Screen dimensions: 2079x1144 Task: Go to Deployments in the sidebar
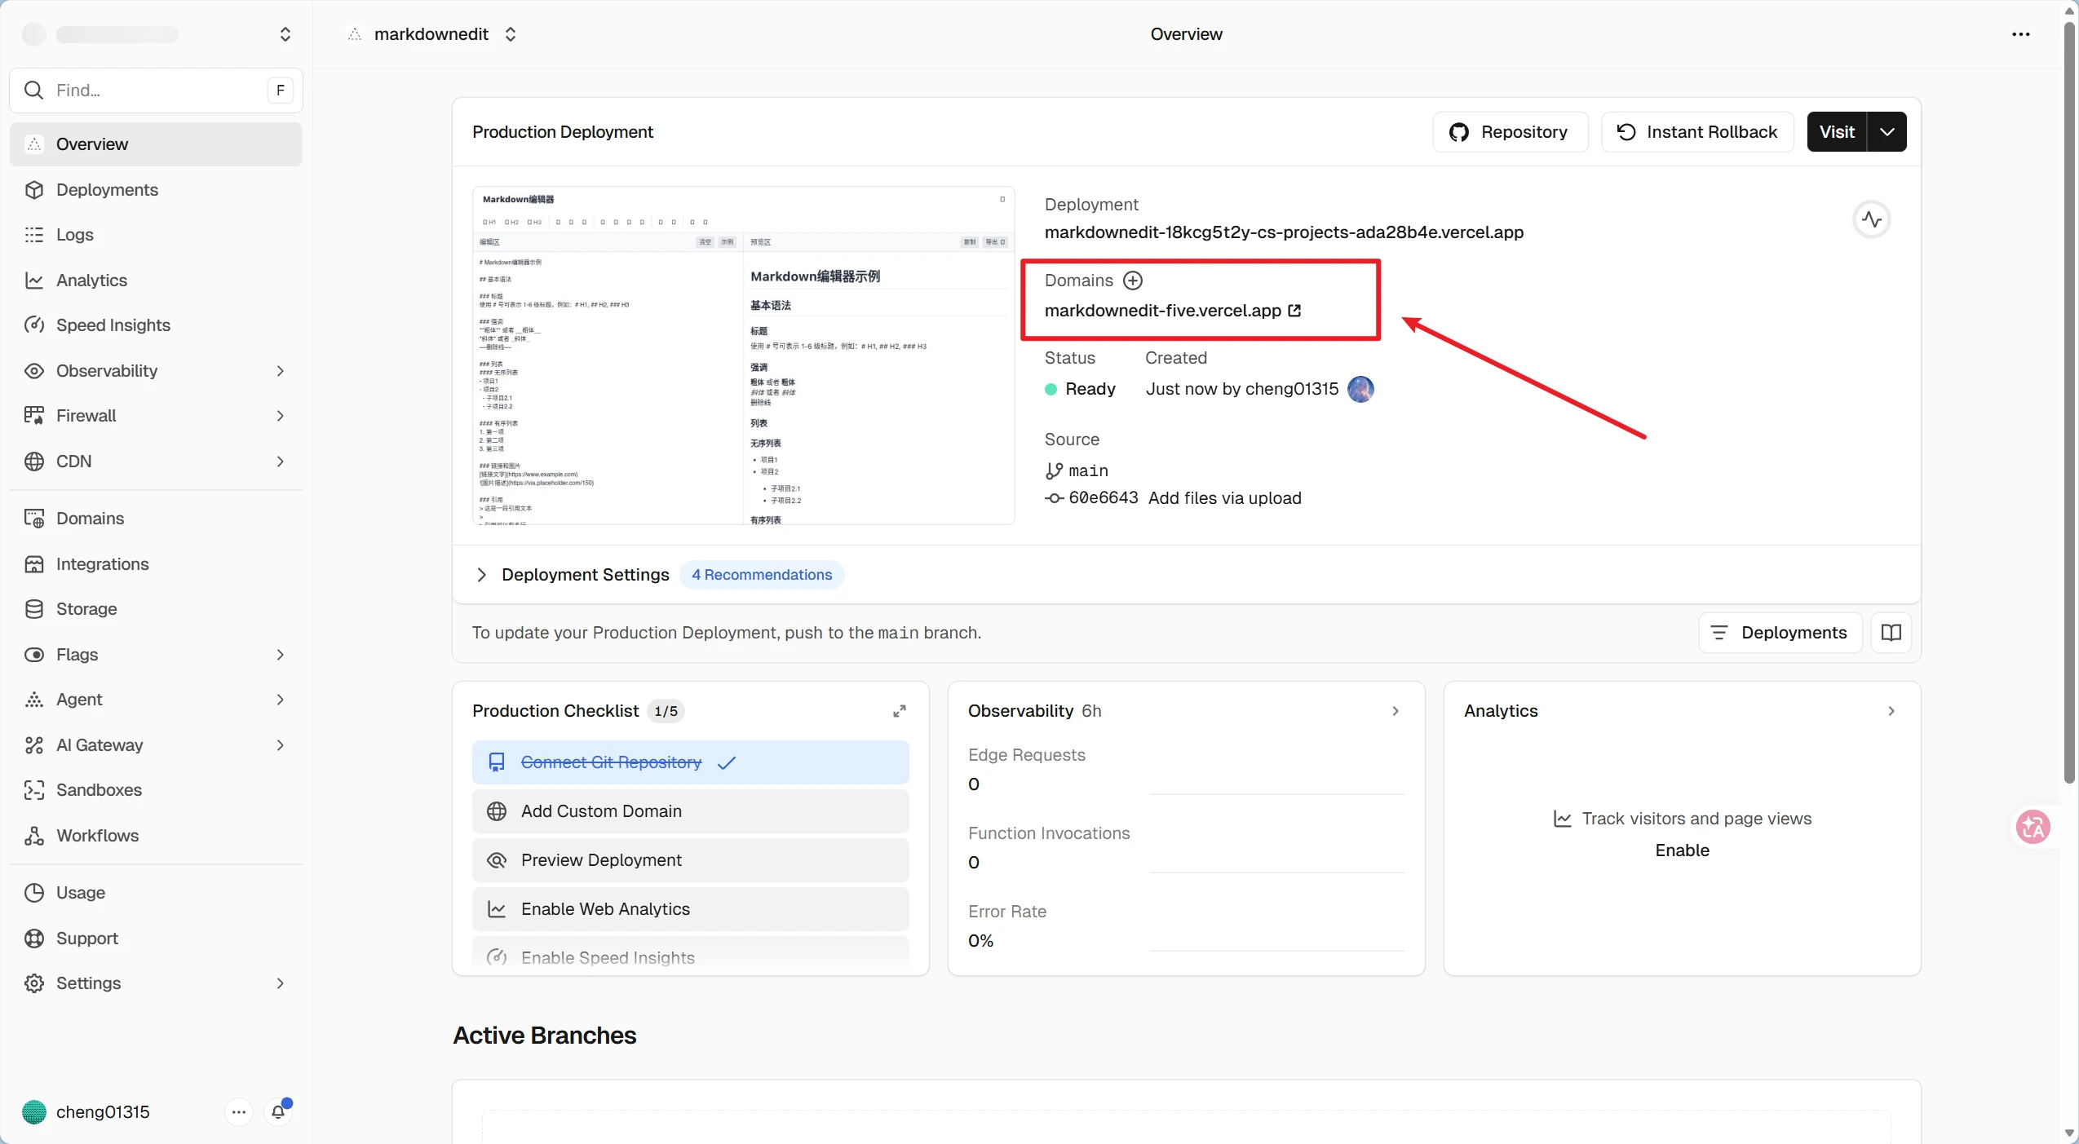[x=107, y=190]
